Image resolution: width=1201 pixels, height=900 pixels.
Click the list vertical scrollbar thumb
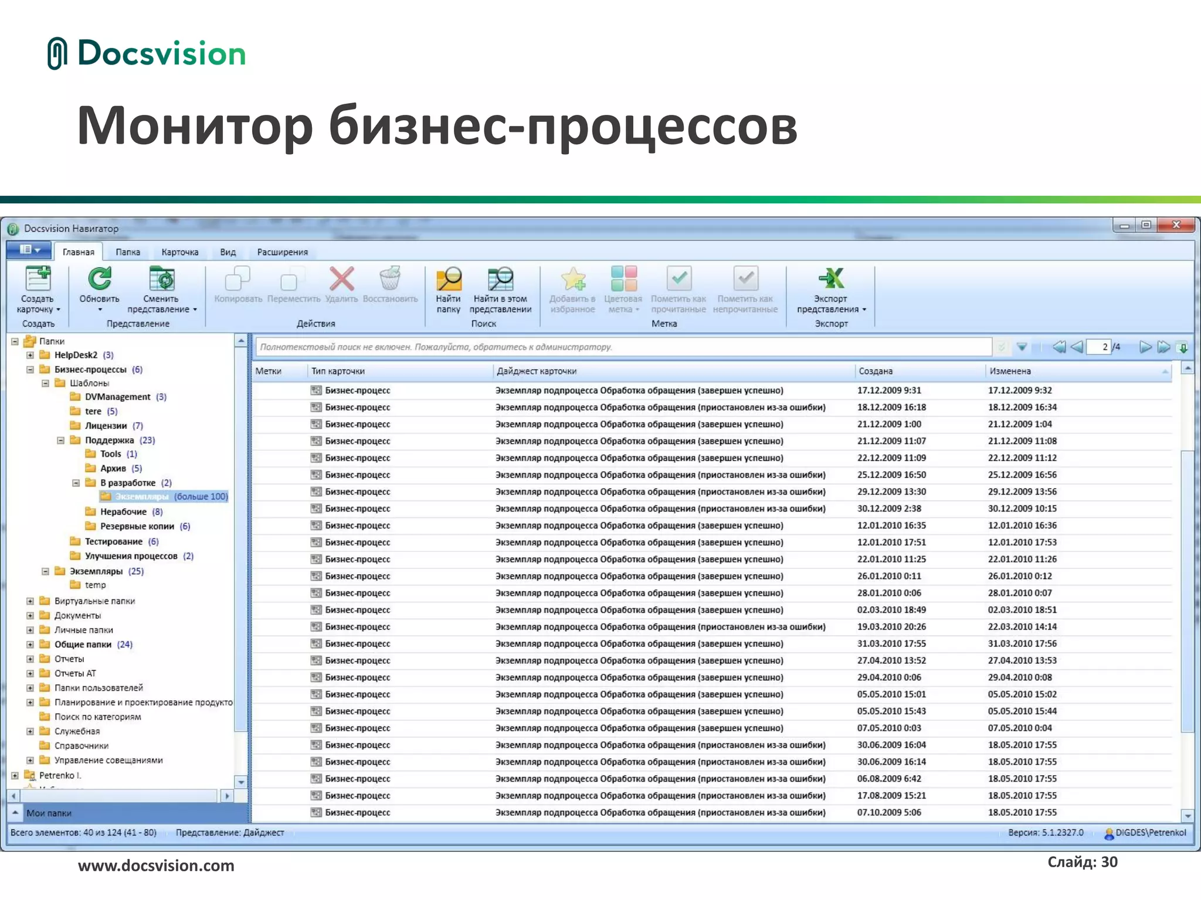(1188, 591)
